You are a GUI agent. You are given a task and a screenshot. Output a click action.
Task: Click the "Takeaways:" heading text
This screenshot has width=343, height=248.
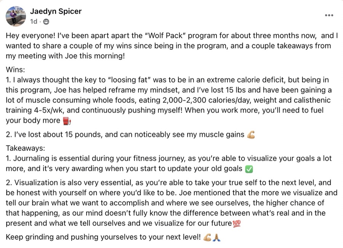click(x=26, y=148)
